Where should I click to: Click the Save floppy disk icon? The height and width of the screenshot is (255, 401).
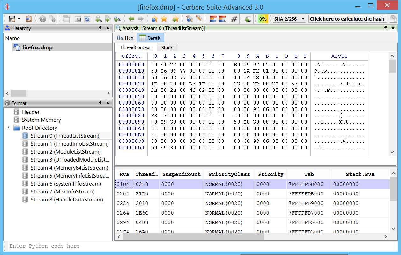[12, 19]
